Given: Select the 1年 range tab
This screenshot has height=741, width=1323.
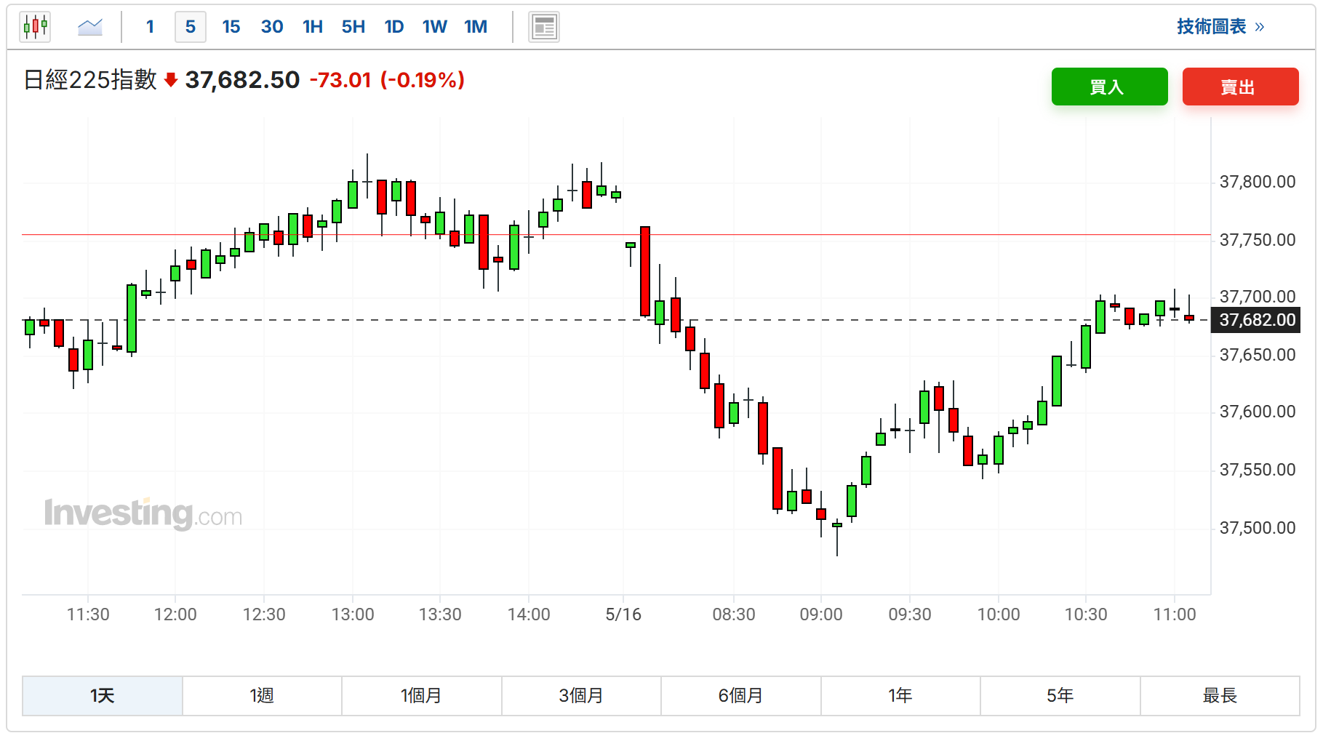Looking at the screenshot, I should click(x=900, y=696).
